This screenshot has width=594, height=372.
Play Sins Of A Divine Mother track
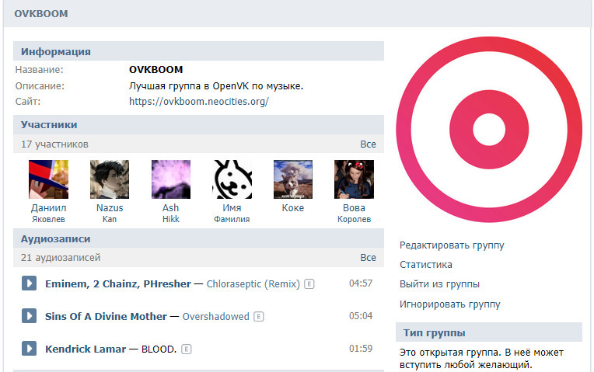29,316
